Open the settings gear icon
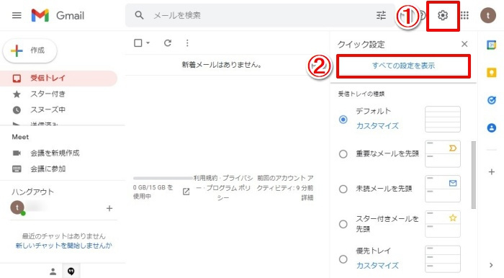Viewport: 504px width, 278px height. click(443, 15)
